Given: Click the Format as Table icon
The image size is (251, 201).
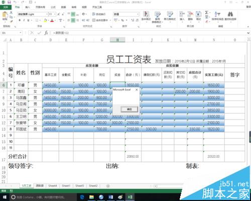Looking at the screenshot, I should pos(158,15).
